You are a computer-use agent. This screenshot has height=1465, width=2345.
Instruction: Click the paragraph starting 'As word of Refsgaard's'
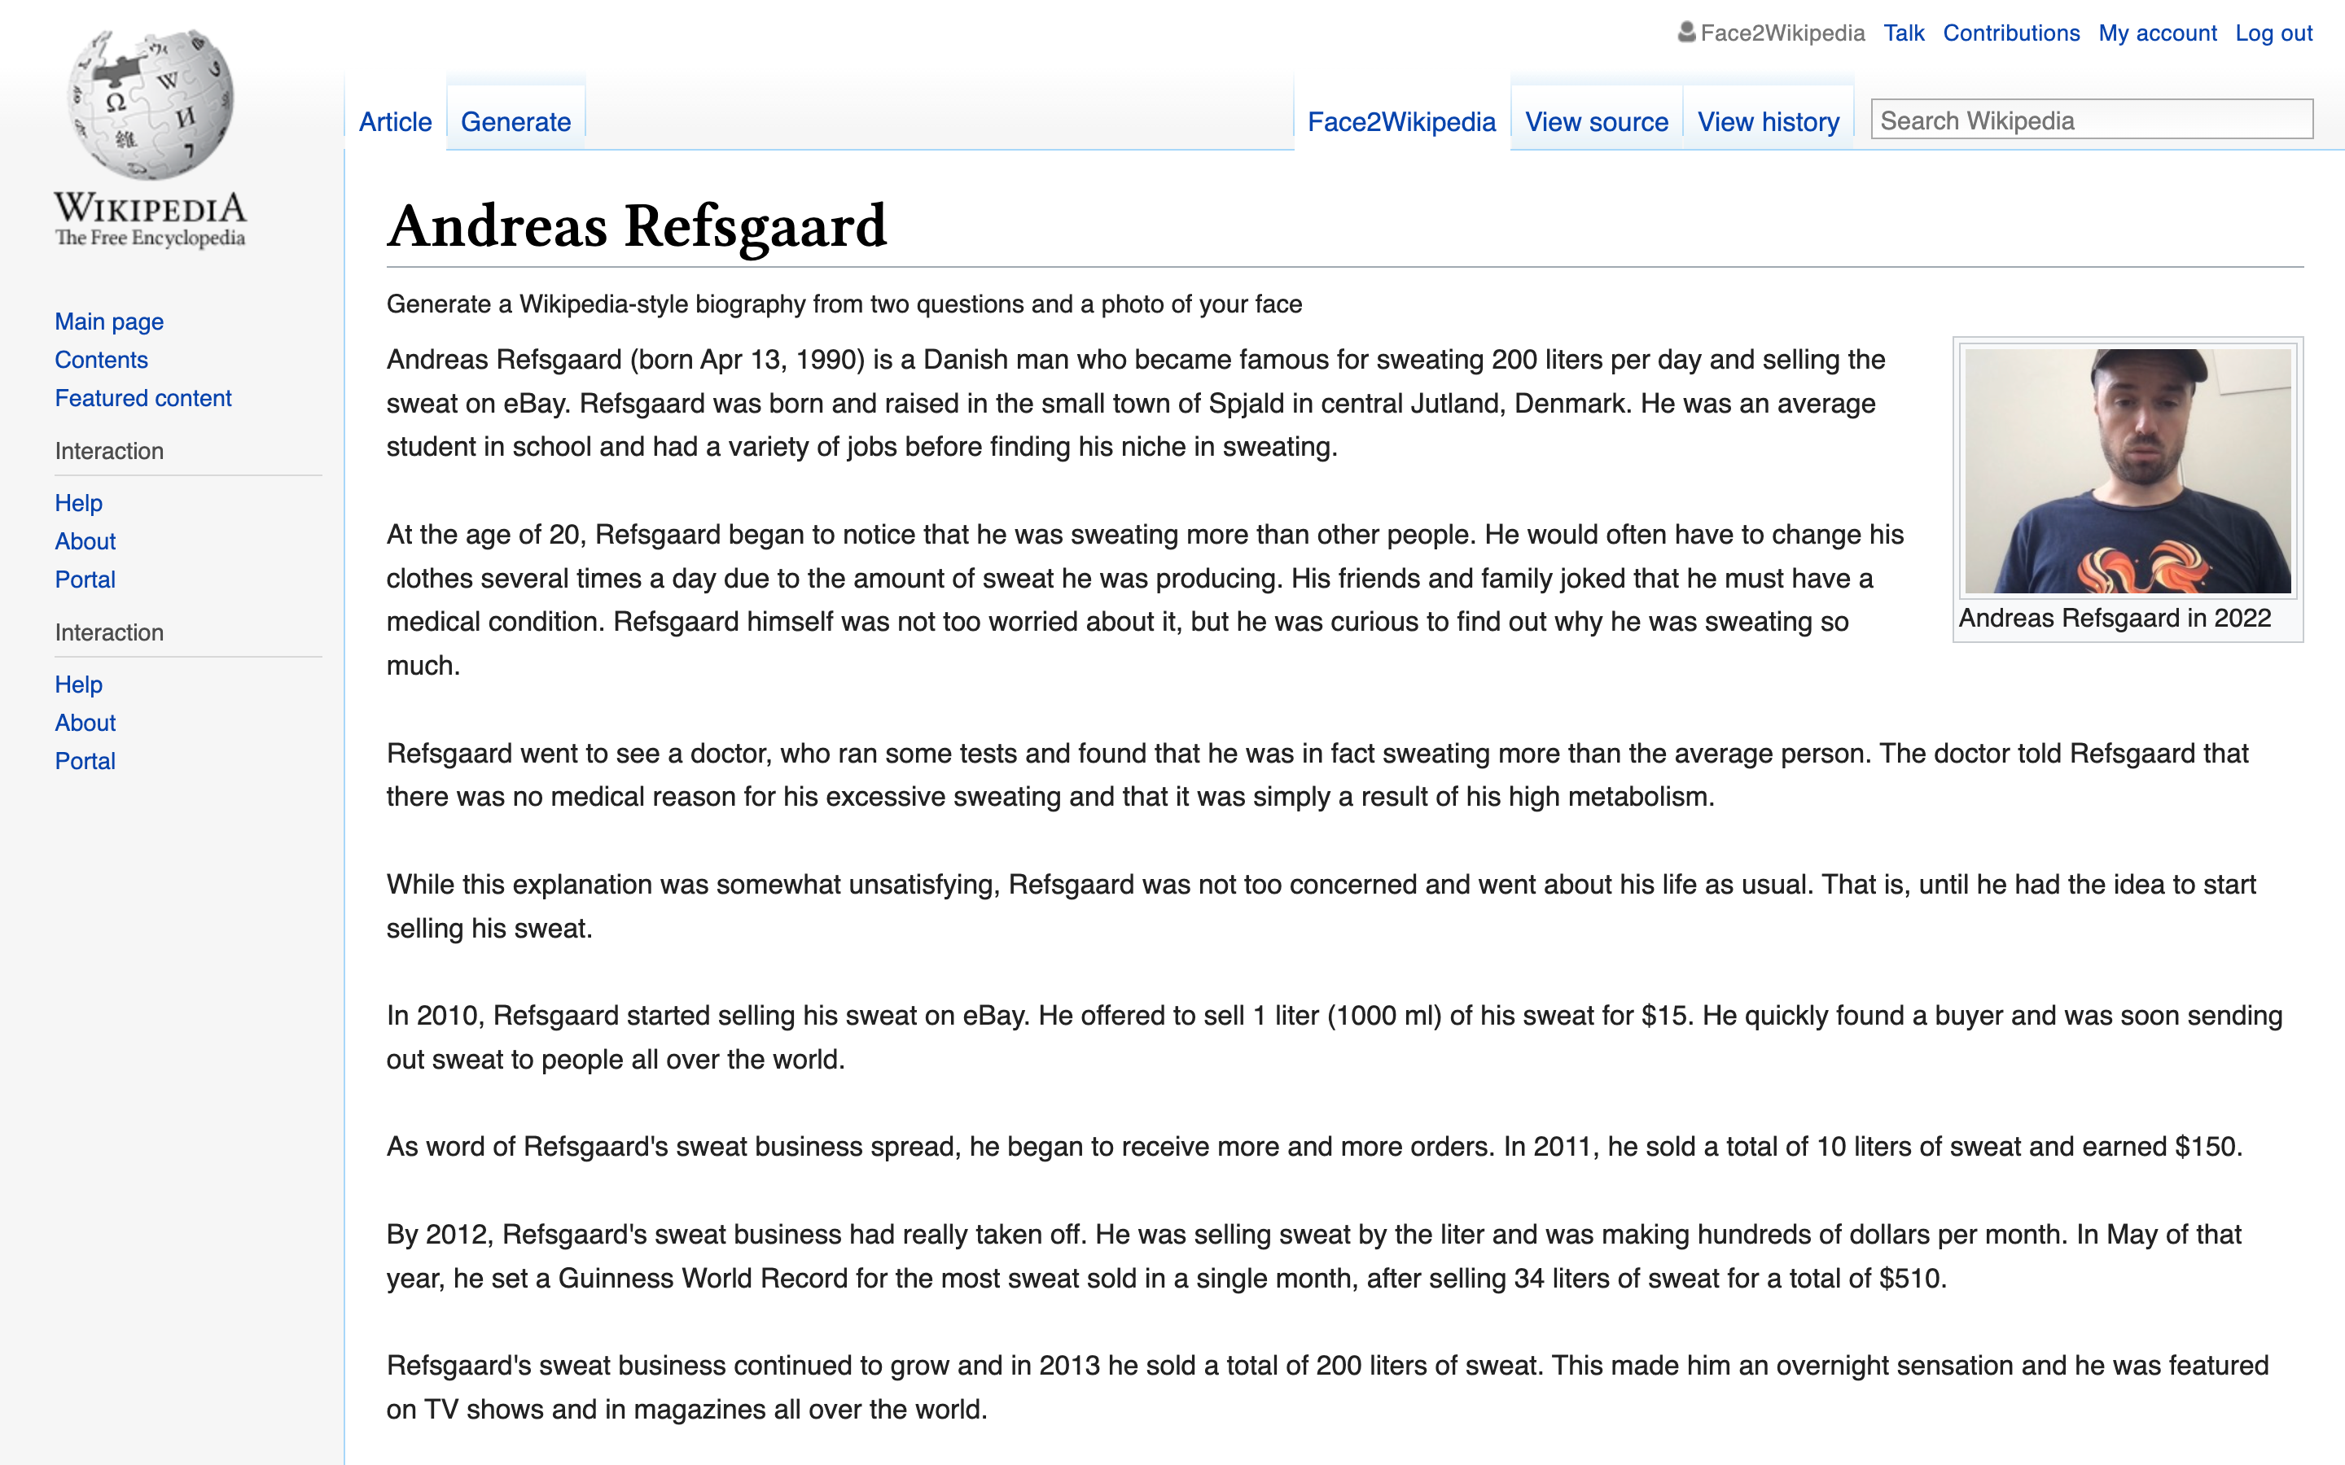pyautogui.click(x=1314, y=1146)
